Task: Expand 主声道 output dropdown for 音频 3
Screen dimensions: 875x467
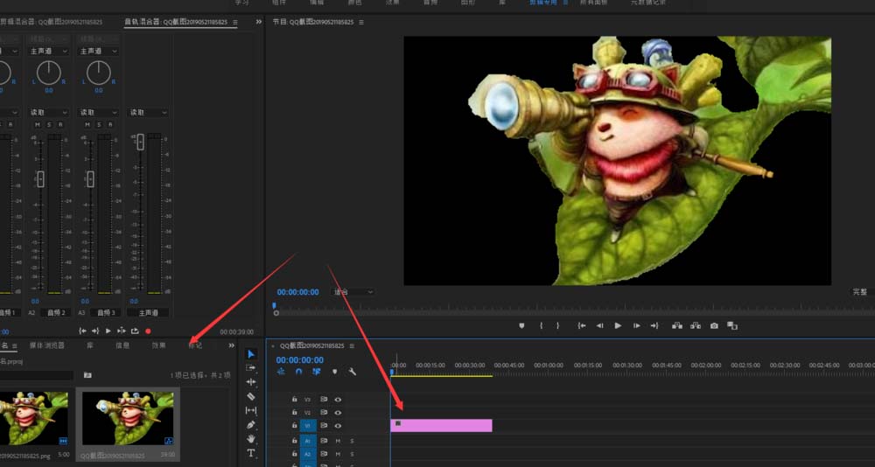Action: (98, 52)
